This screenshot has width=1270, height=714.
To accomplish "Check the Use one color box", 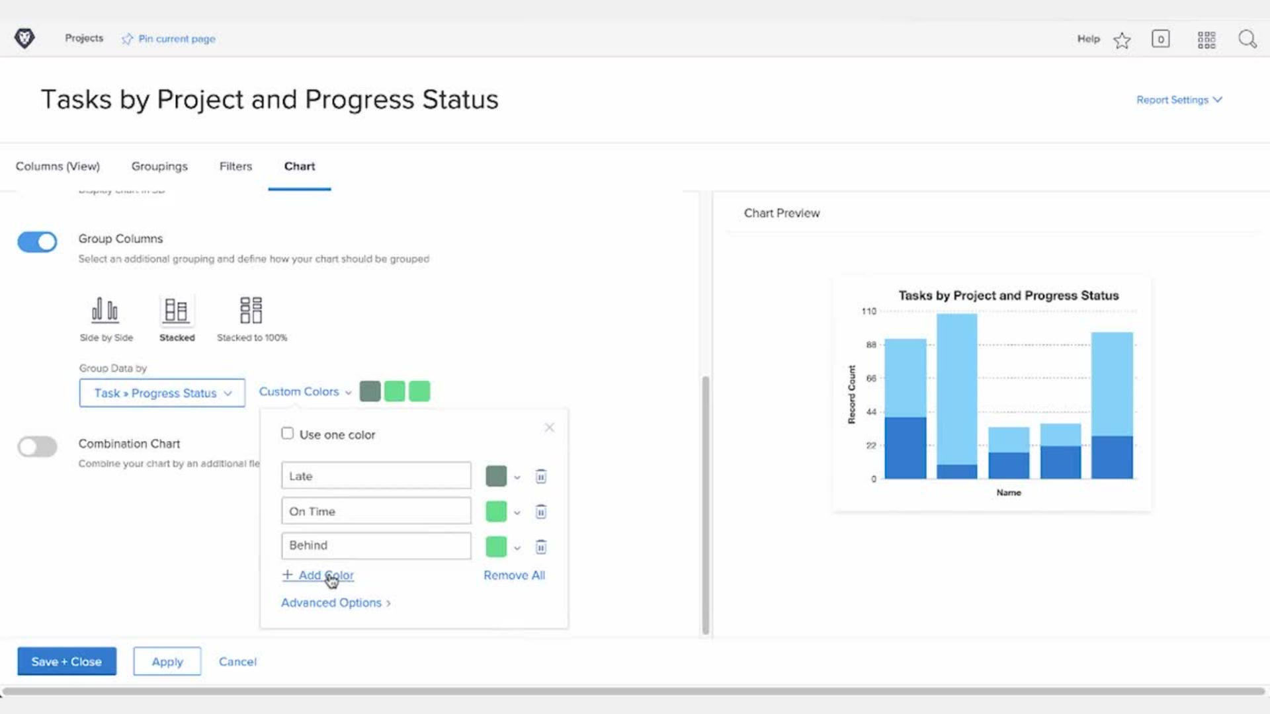I will tap(287, 434).
